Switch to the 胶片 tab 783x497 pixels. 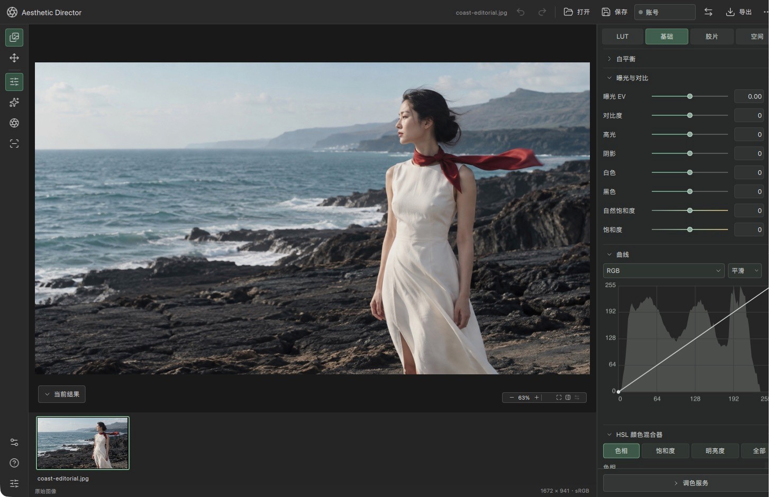[712, 36]
